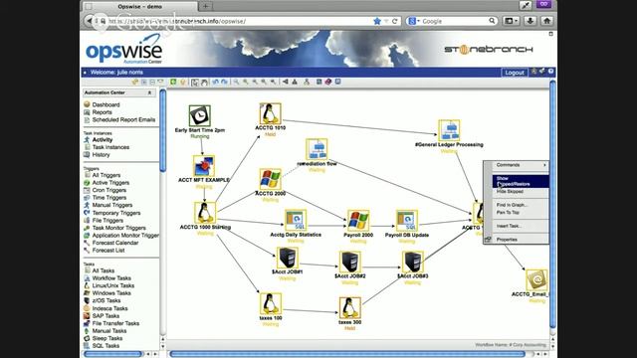The height and width of the screenshot is (358, 637).
Task: Click the $Acct JOB#2 z/OS node
Action: [x=349, y=262]
